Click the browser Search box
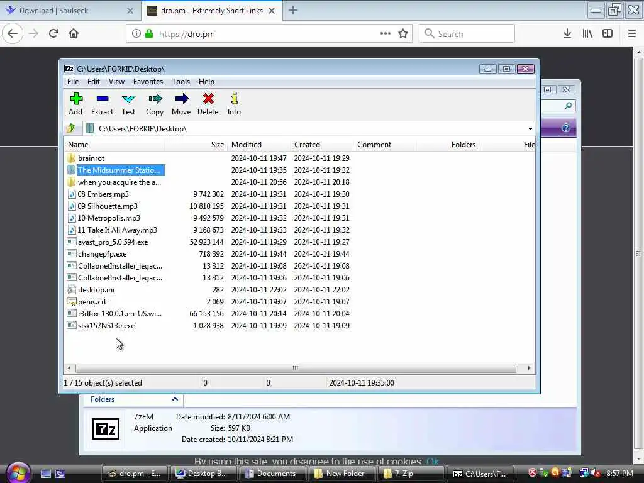Viewport: 644px width, 483px height. [x=467, y=34]
